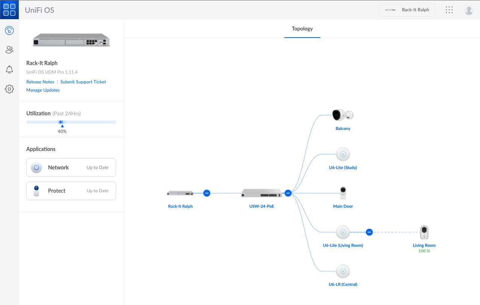This screenshot has height=305, width=480.
Task: Click Submit Support Ticket link
Action: coord(83,82)
